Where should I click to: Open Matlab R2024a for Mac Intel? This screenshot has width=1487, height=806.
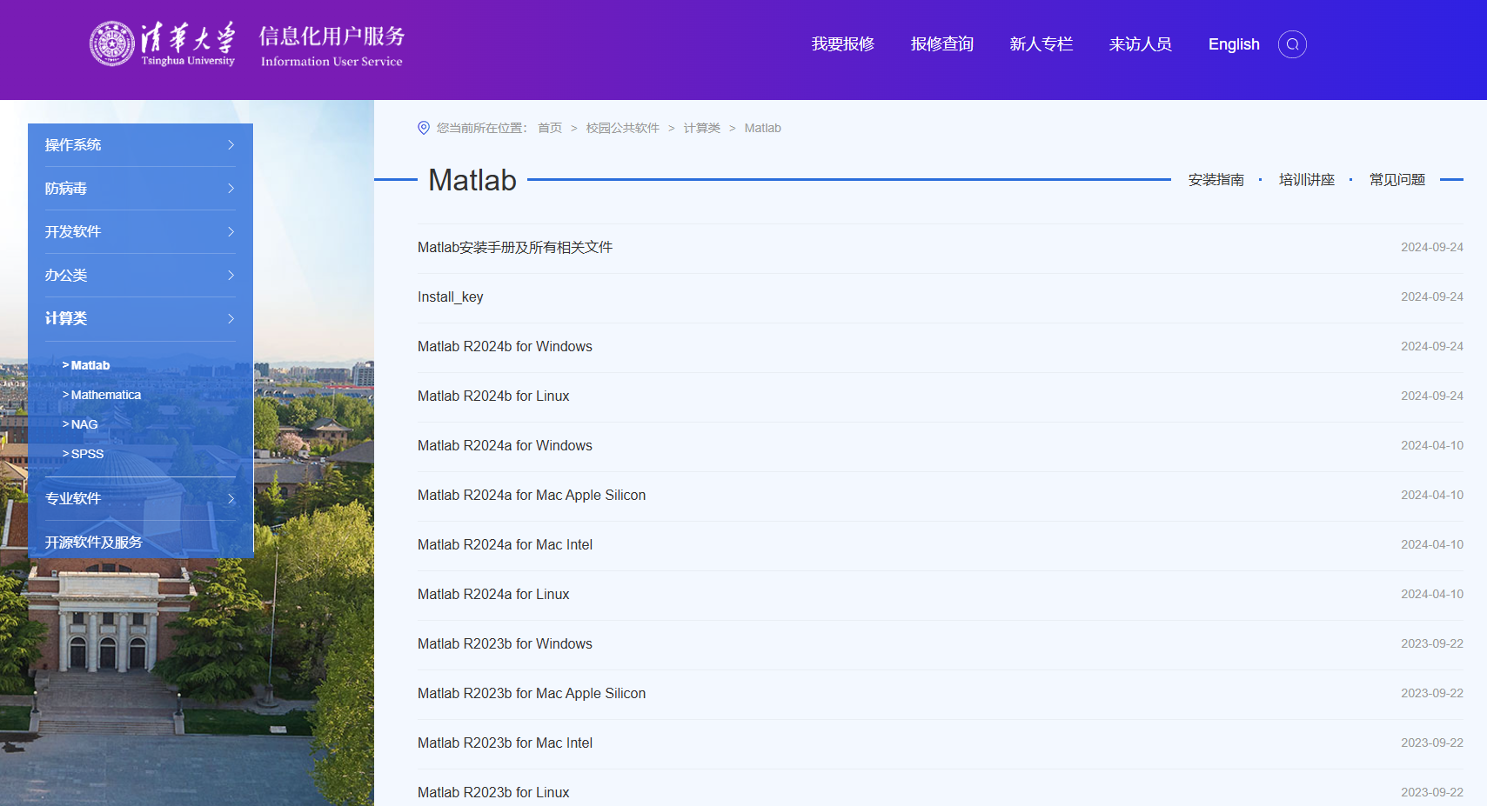pyautogui.click(x=505, y=545)
